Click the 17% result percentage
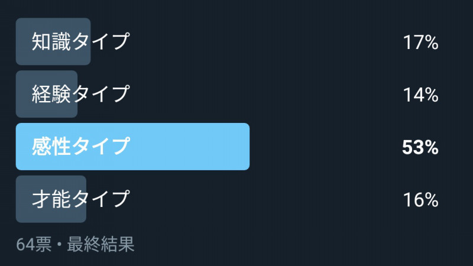Viewport: 473px width, 266px height. [x=420, y=42]
